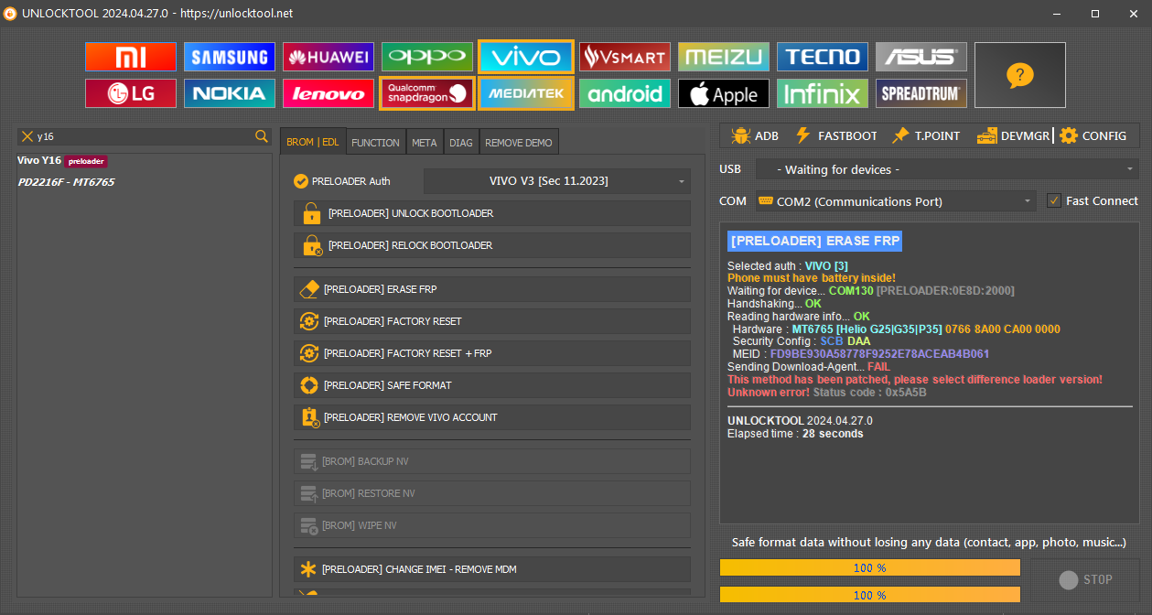
Task: Click BROM WIPE NV button
Action: pos(492,525)
